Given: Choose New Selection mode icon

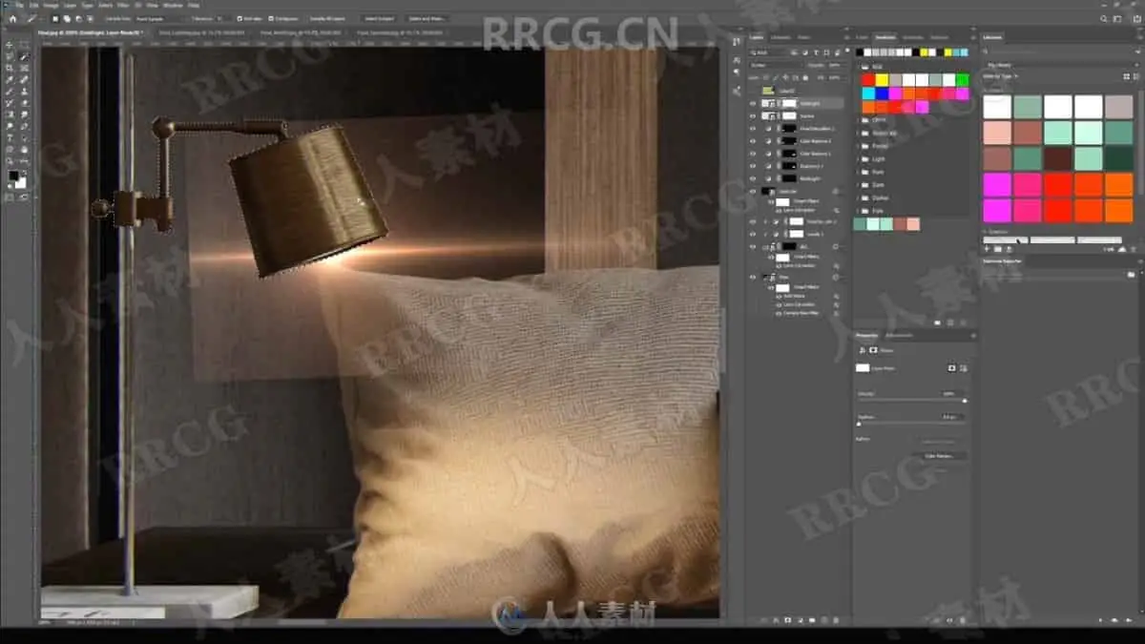Looking at the screenshot, I should (55, 18).
